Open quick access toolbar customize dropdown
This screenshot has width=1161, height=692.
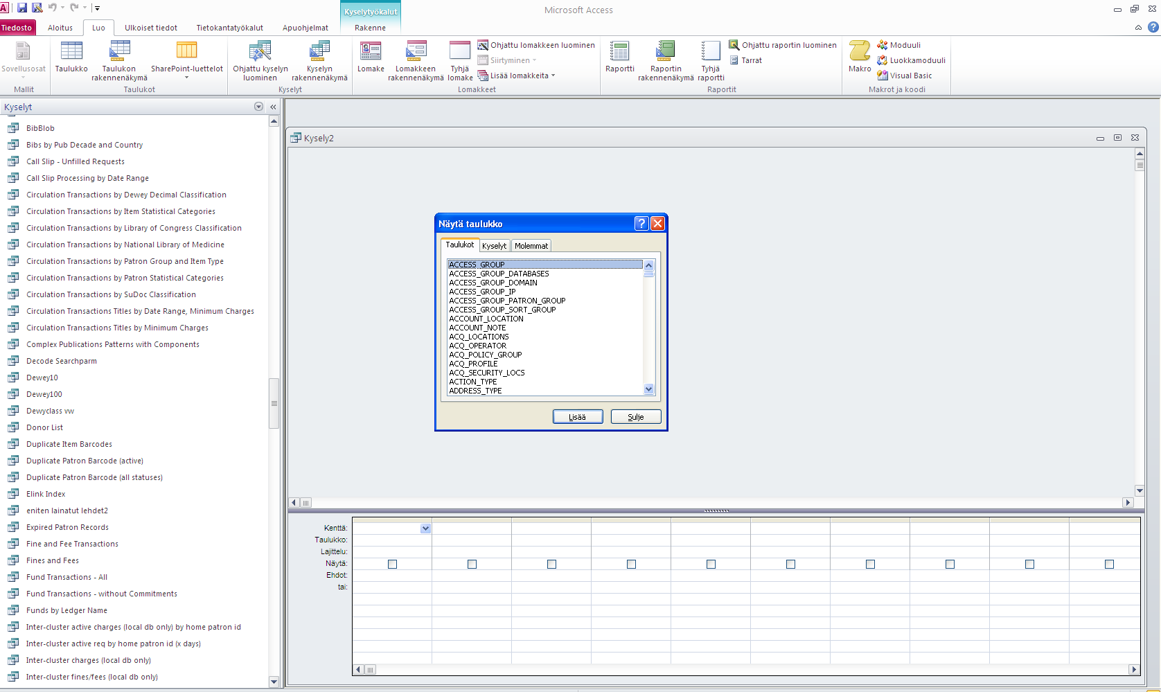point(98,8)
